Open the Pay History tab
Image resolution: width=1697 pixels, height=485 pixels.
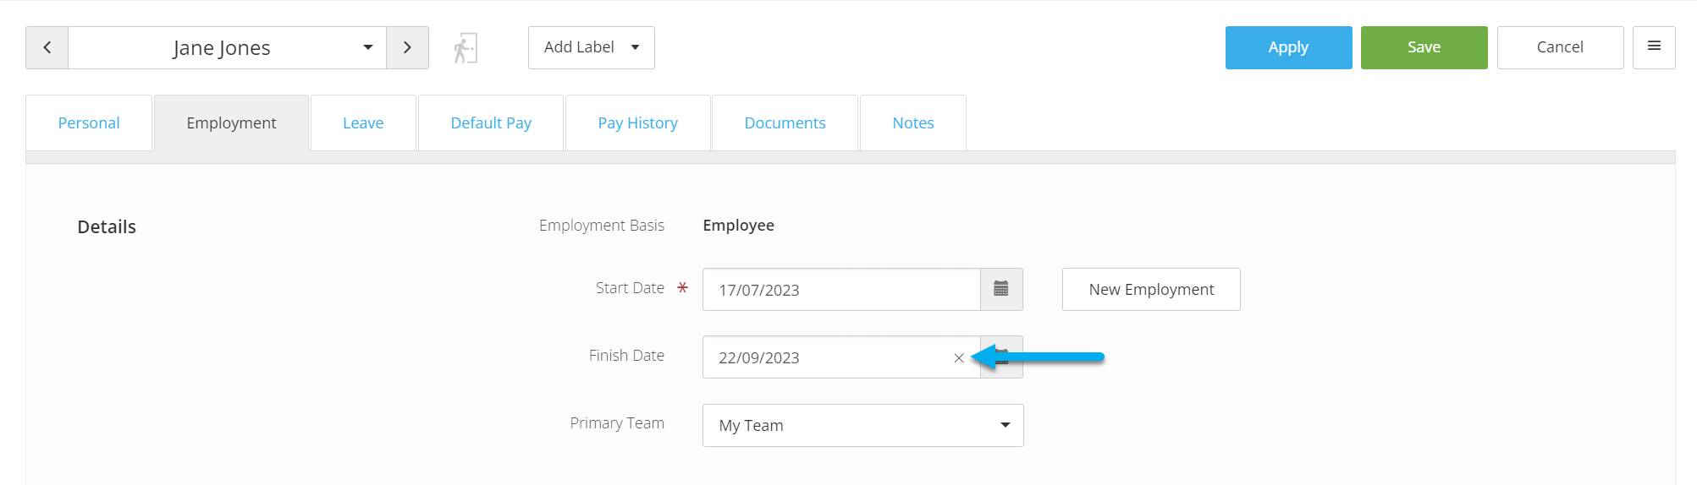point(638,123)
